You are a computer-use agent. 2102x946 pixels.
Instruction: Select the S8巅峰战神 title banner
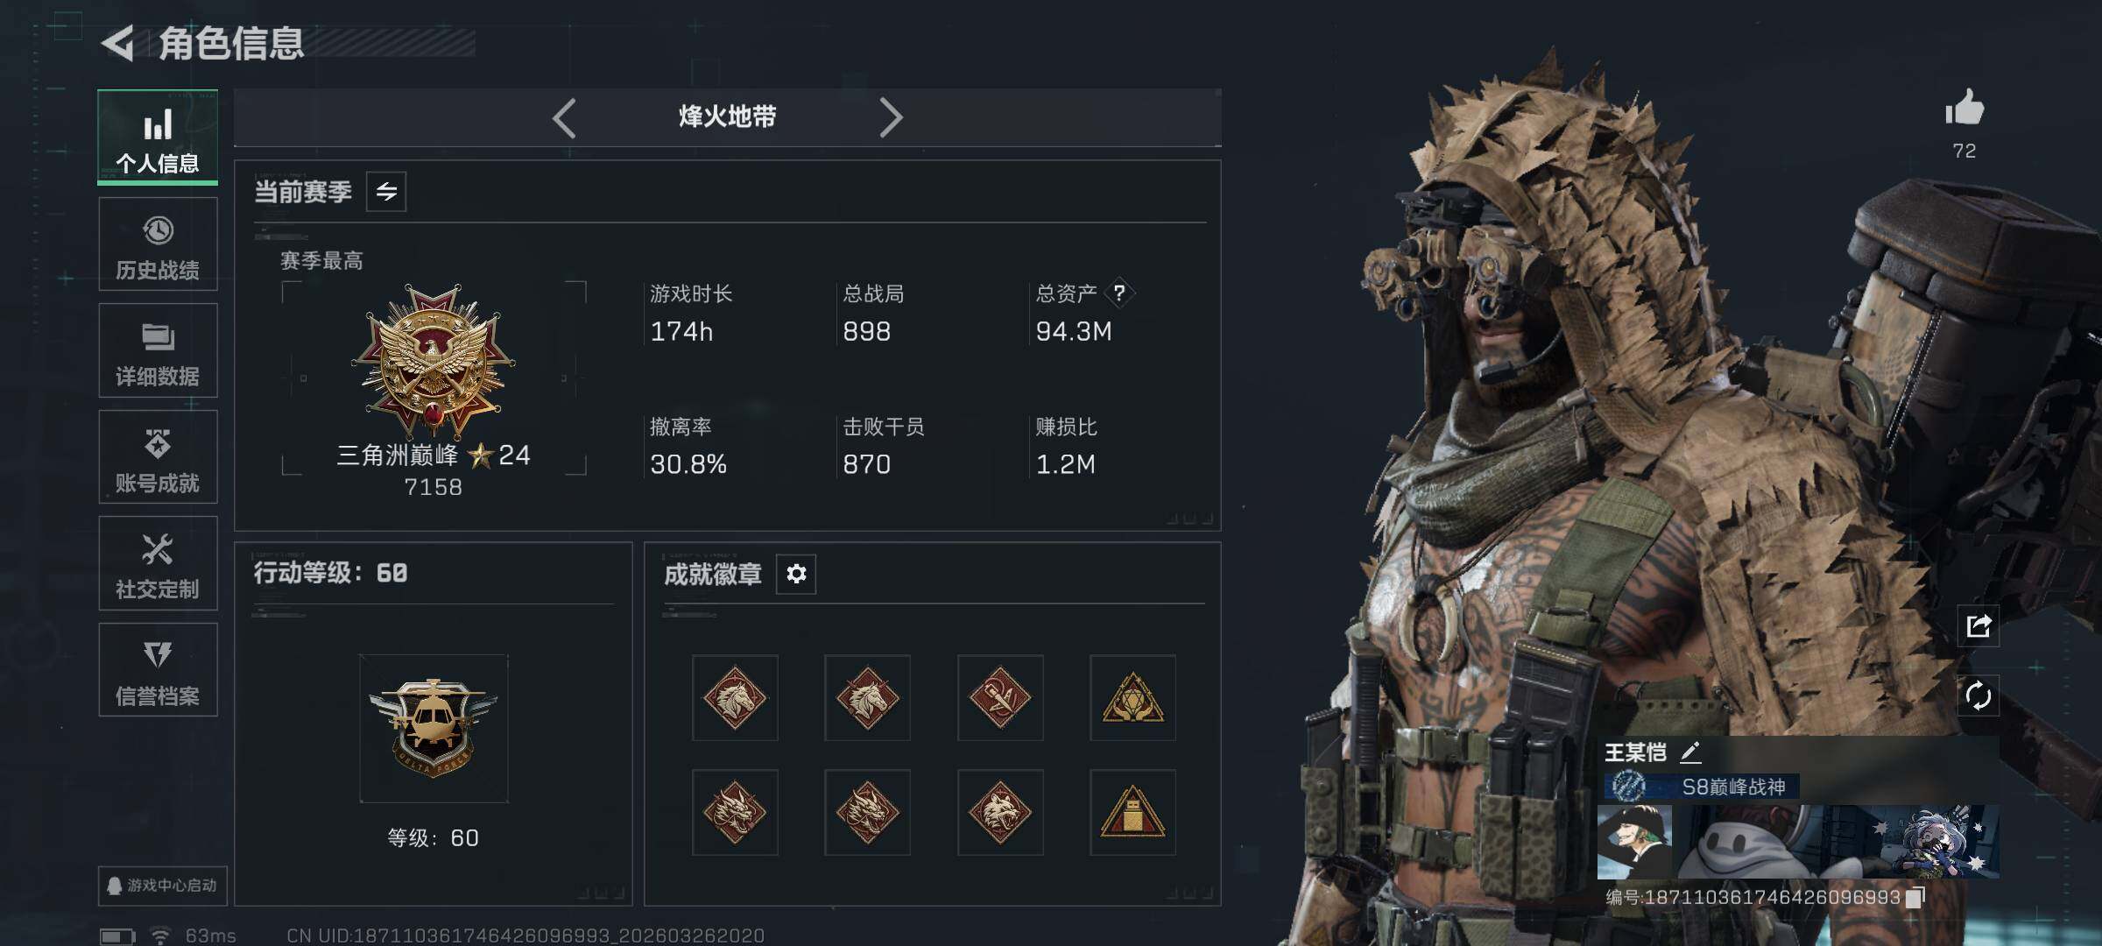pyautogui.click(x=1702, y=787)
